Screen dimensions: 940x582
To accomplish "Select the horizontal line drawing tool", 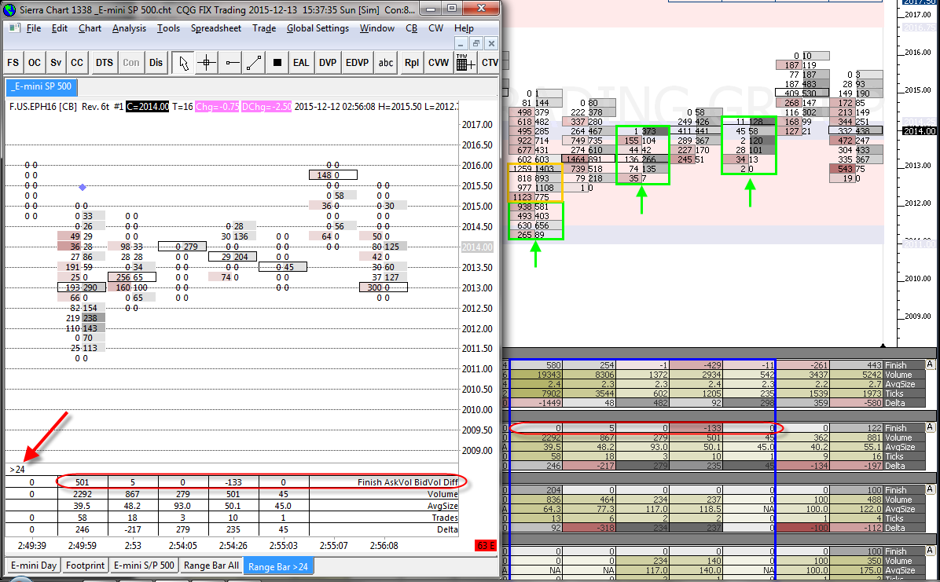I will tap(231, 62).
